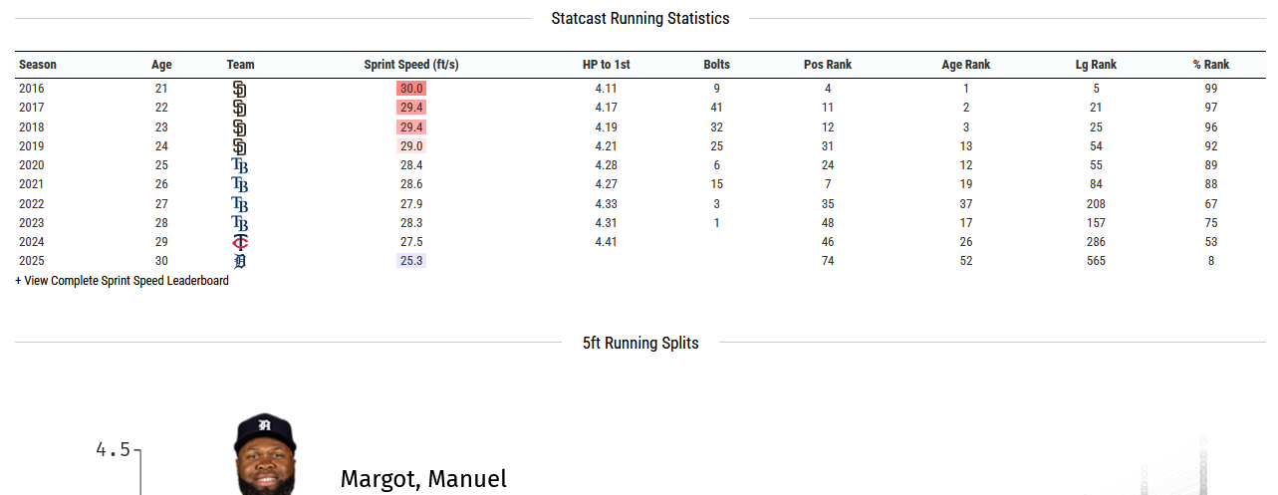Sort by Lg Rank column header
The height and width of the screenshot is (495, 1278).
(1096, 65)
